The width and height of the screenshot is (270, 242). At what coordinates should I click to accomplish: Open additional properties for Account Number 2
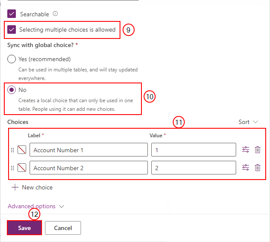[x=246, y=168]
